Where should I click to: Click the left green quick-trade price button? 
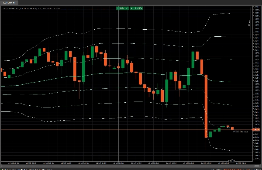coord(122,8)
